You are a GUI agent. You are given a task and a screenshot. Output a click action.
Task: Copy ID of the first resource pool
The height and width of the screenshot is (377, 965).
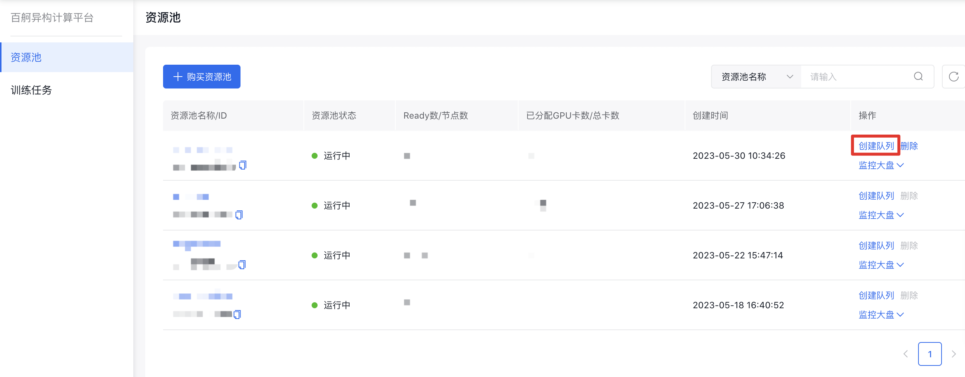click(243, 165)
